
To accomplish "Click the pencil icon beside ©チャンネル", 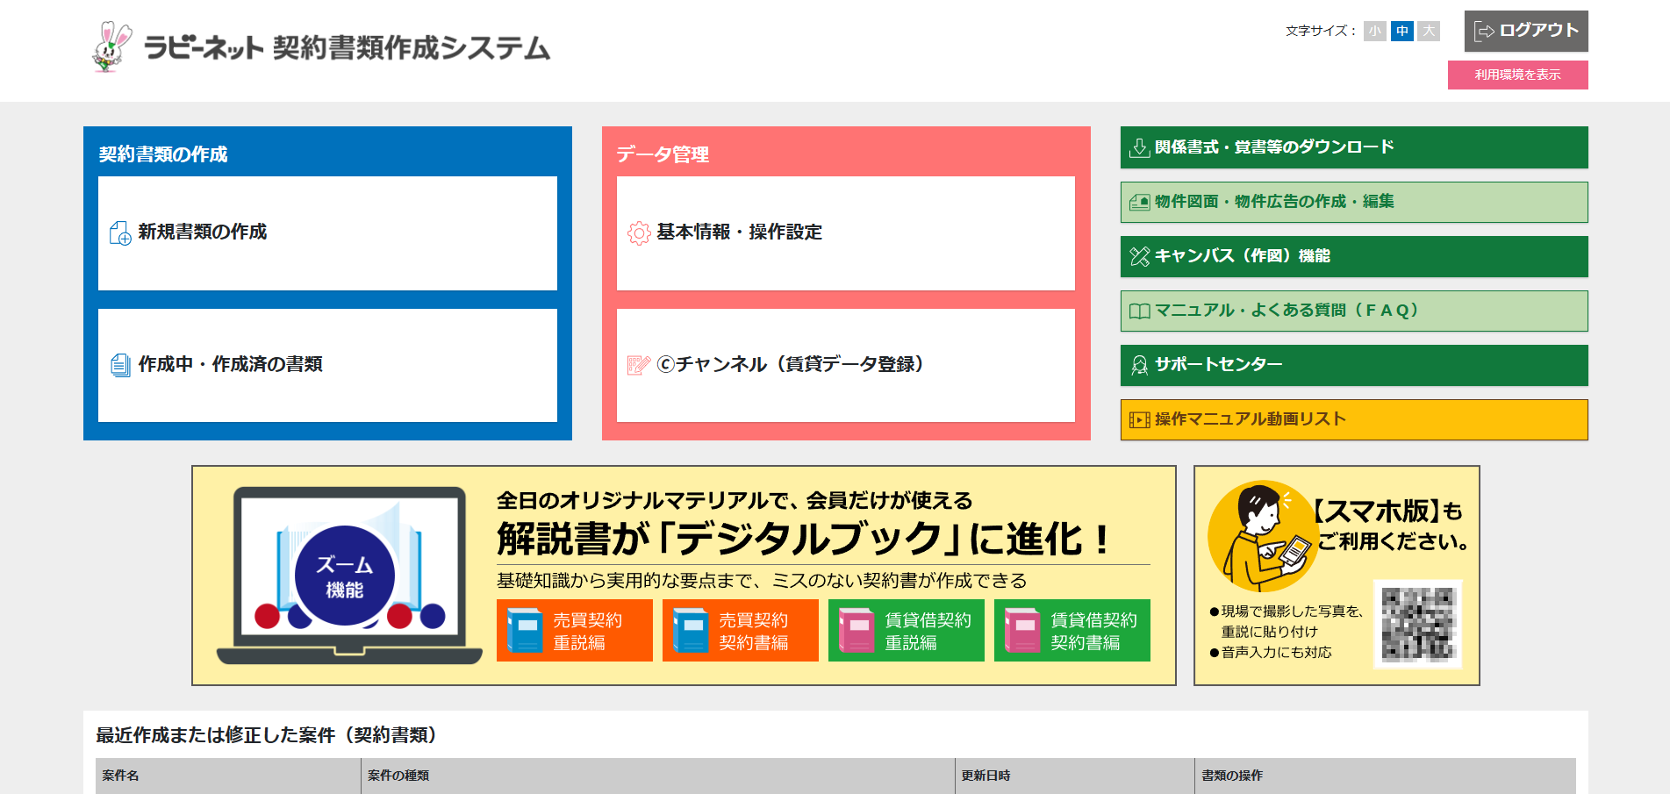I will click(639, 365).
